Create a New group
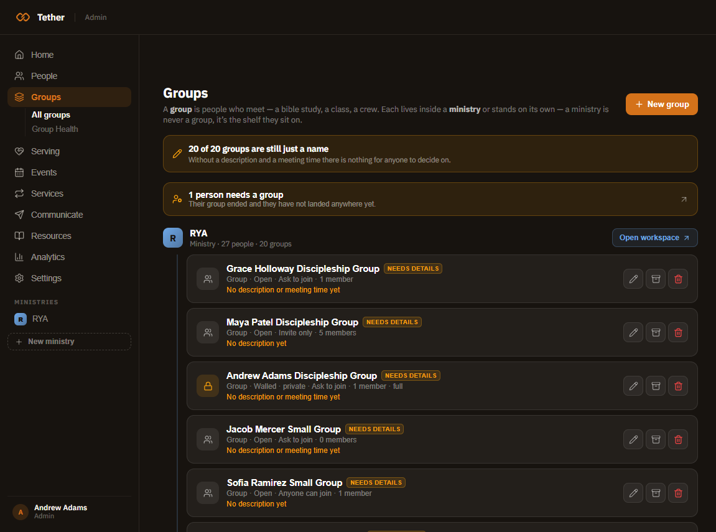This screenshot has width=716, height=532. (661, 104)
